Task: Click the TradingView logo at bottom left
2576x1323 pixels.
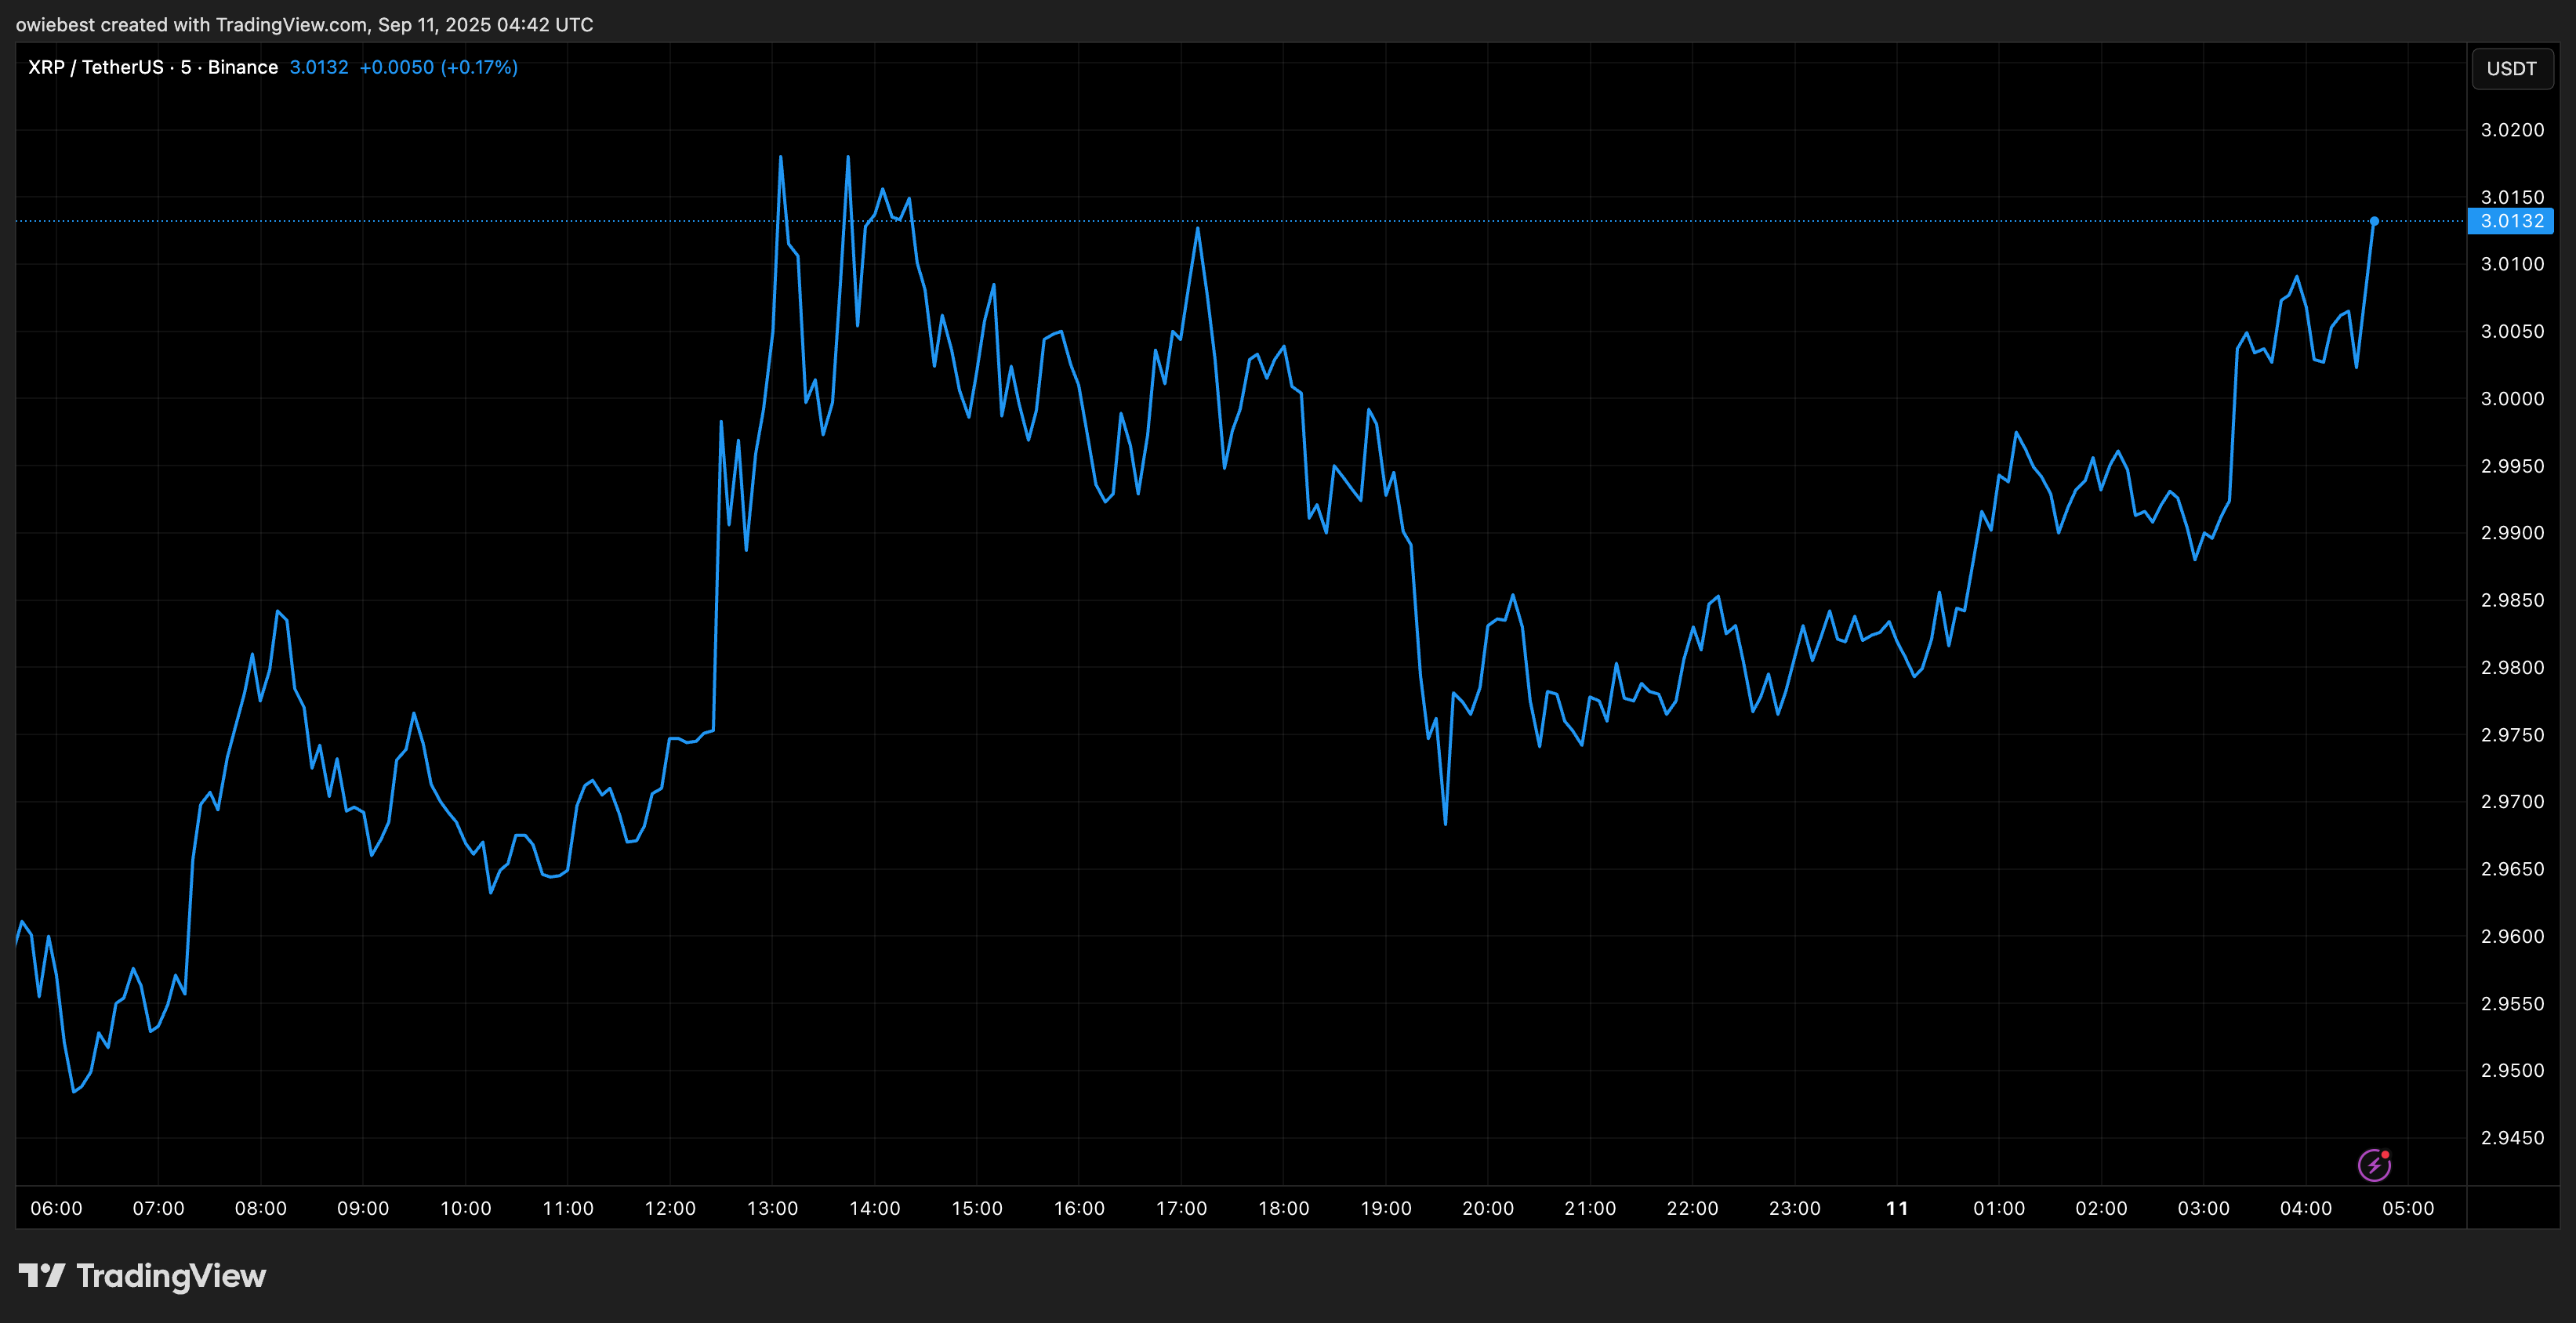Action: (142, 1276)
